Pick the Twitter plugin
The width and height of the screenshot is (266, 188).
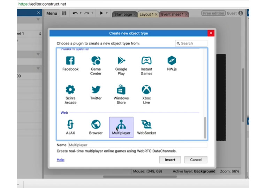[96, 93]
